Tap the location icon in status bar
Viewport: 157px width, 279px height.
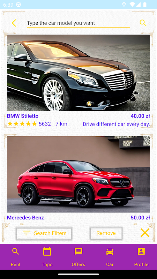124,5
